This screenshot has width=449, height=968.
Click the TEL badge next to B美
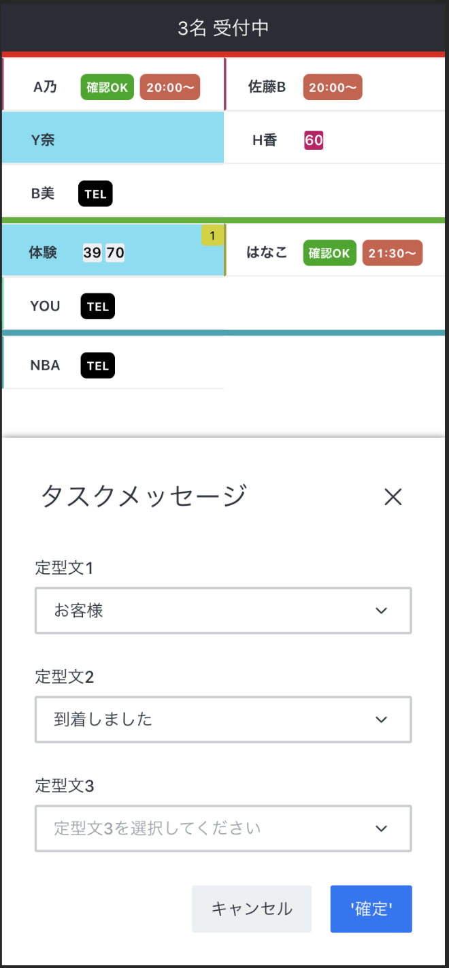pyautogui.click(x=95, y=194)
